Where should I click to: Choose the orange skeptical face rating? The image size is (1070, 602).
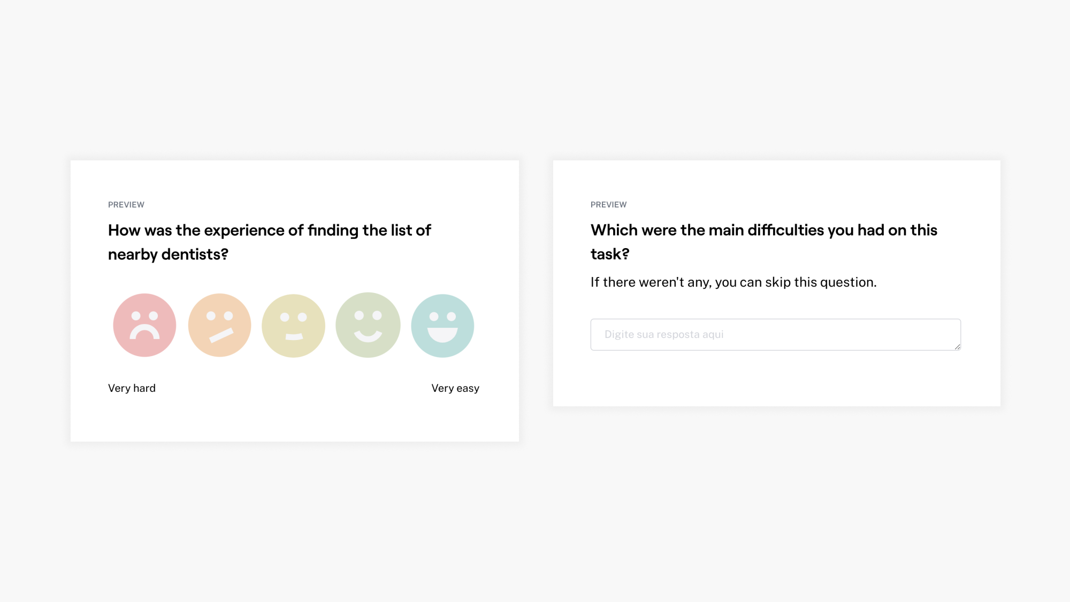point(219,325)
